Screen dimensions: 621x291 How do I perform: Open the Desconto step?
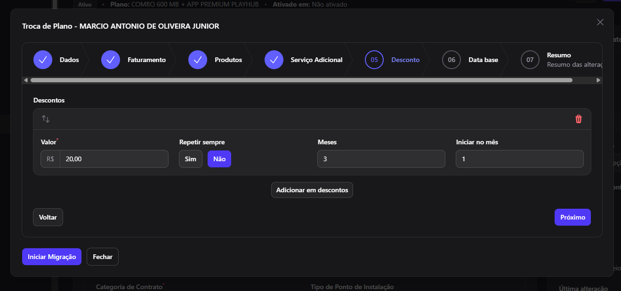tap(405, 60)
